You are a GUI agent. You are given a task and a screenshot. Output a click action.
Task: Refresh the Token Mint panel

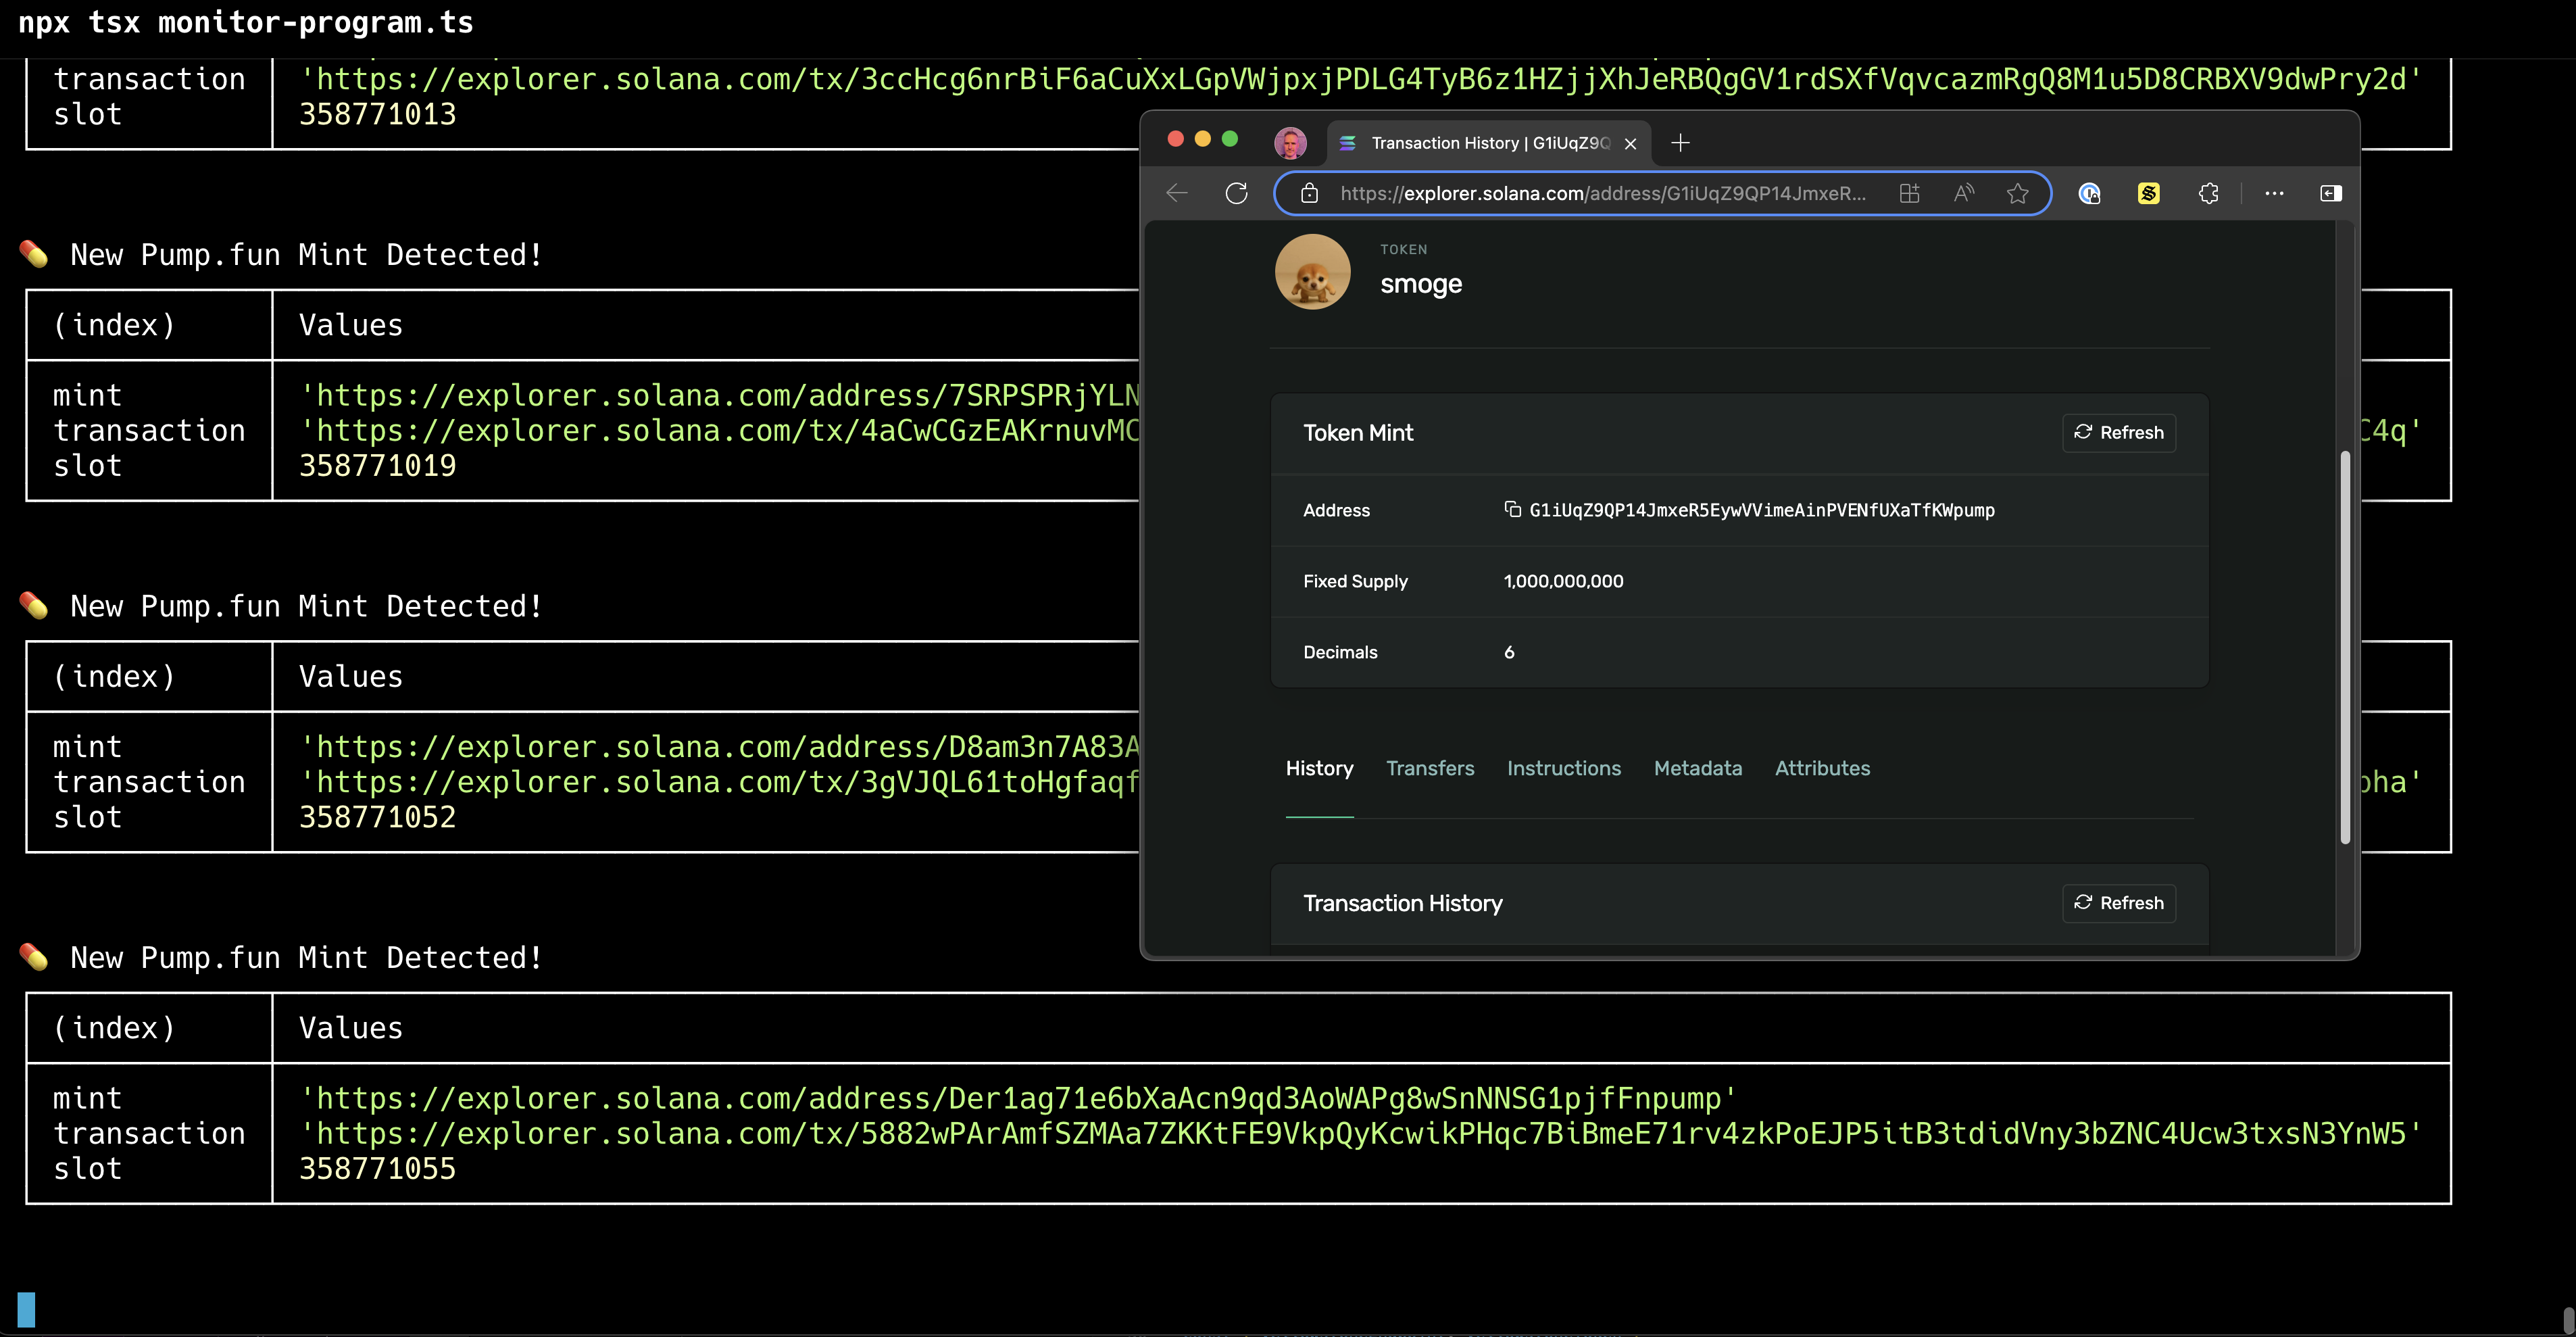click(x=2118, y=432)
